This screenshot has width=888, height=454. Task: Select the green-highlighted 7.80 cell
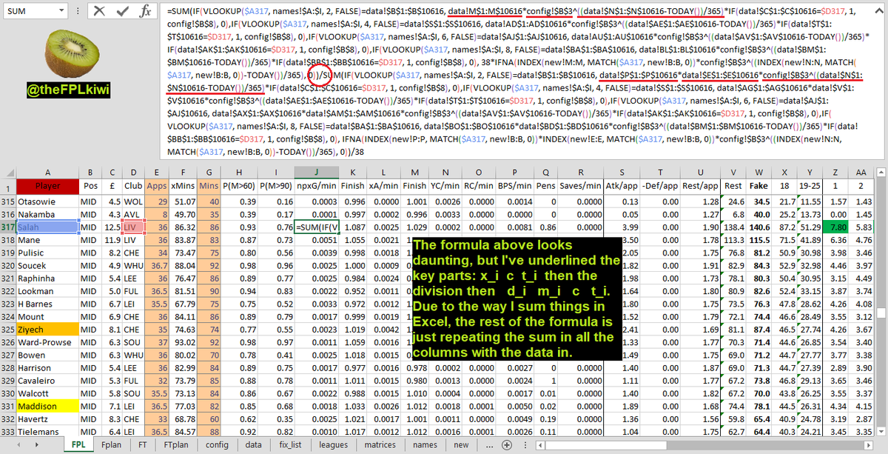point(835,227)
